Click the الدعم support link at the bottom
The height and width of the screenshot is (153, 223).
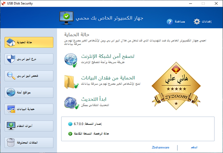pos(194,147)
